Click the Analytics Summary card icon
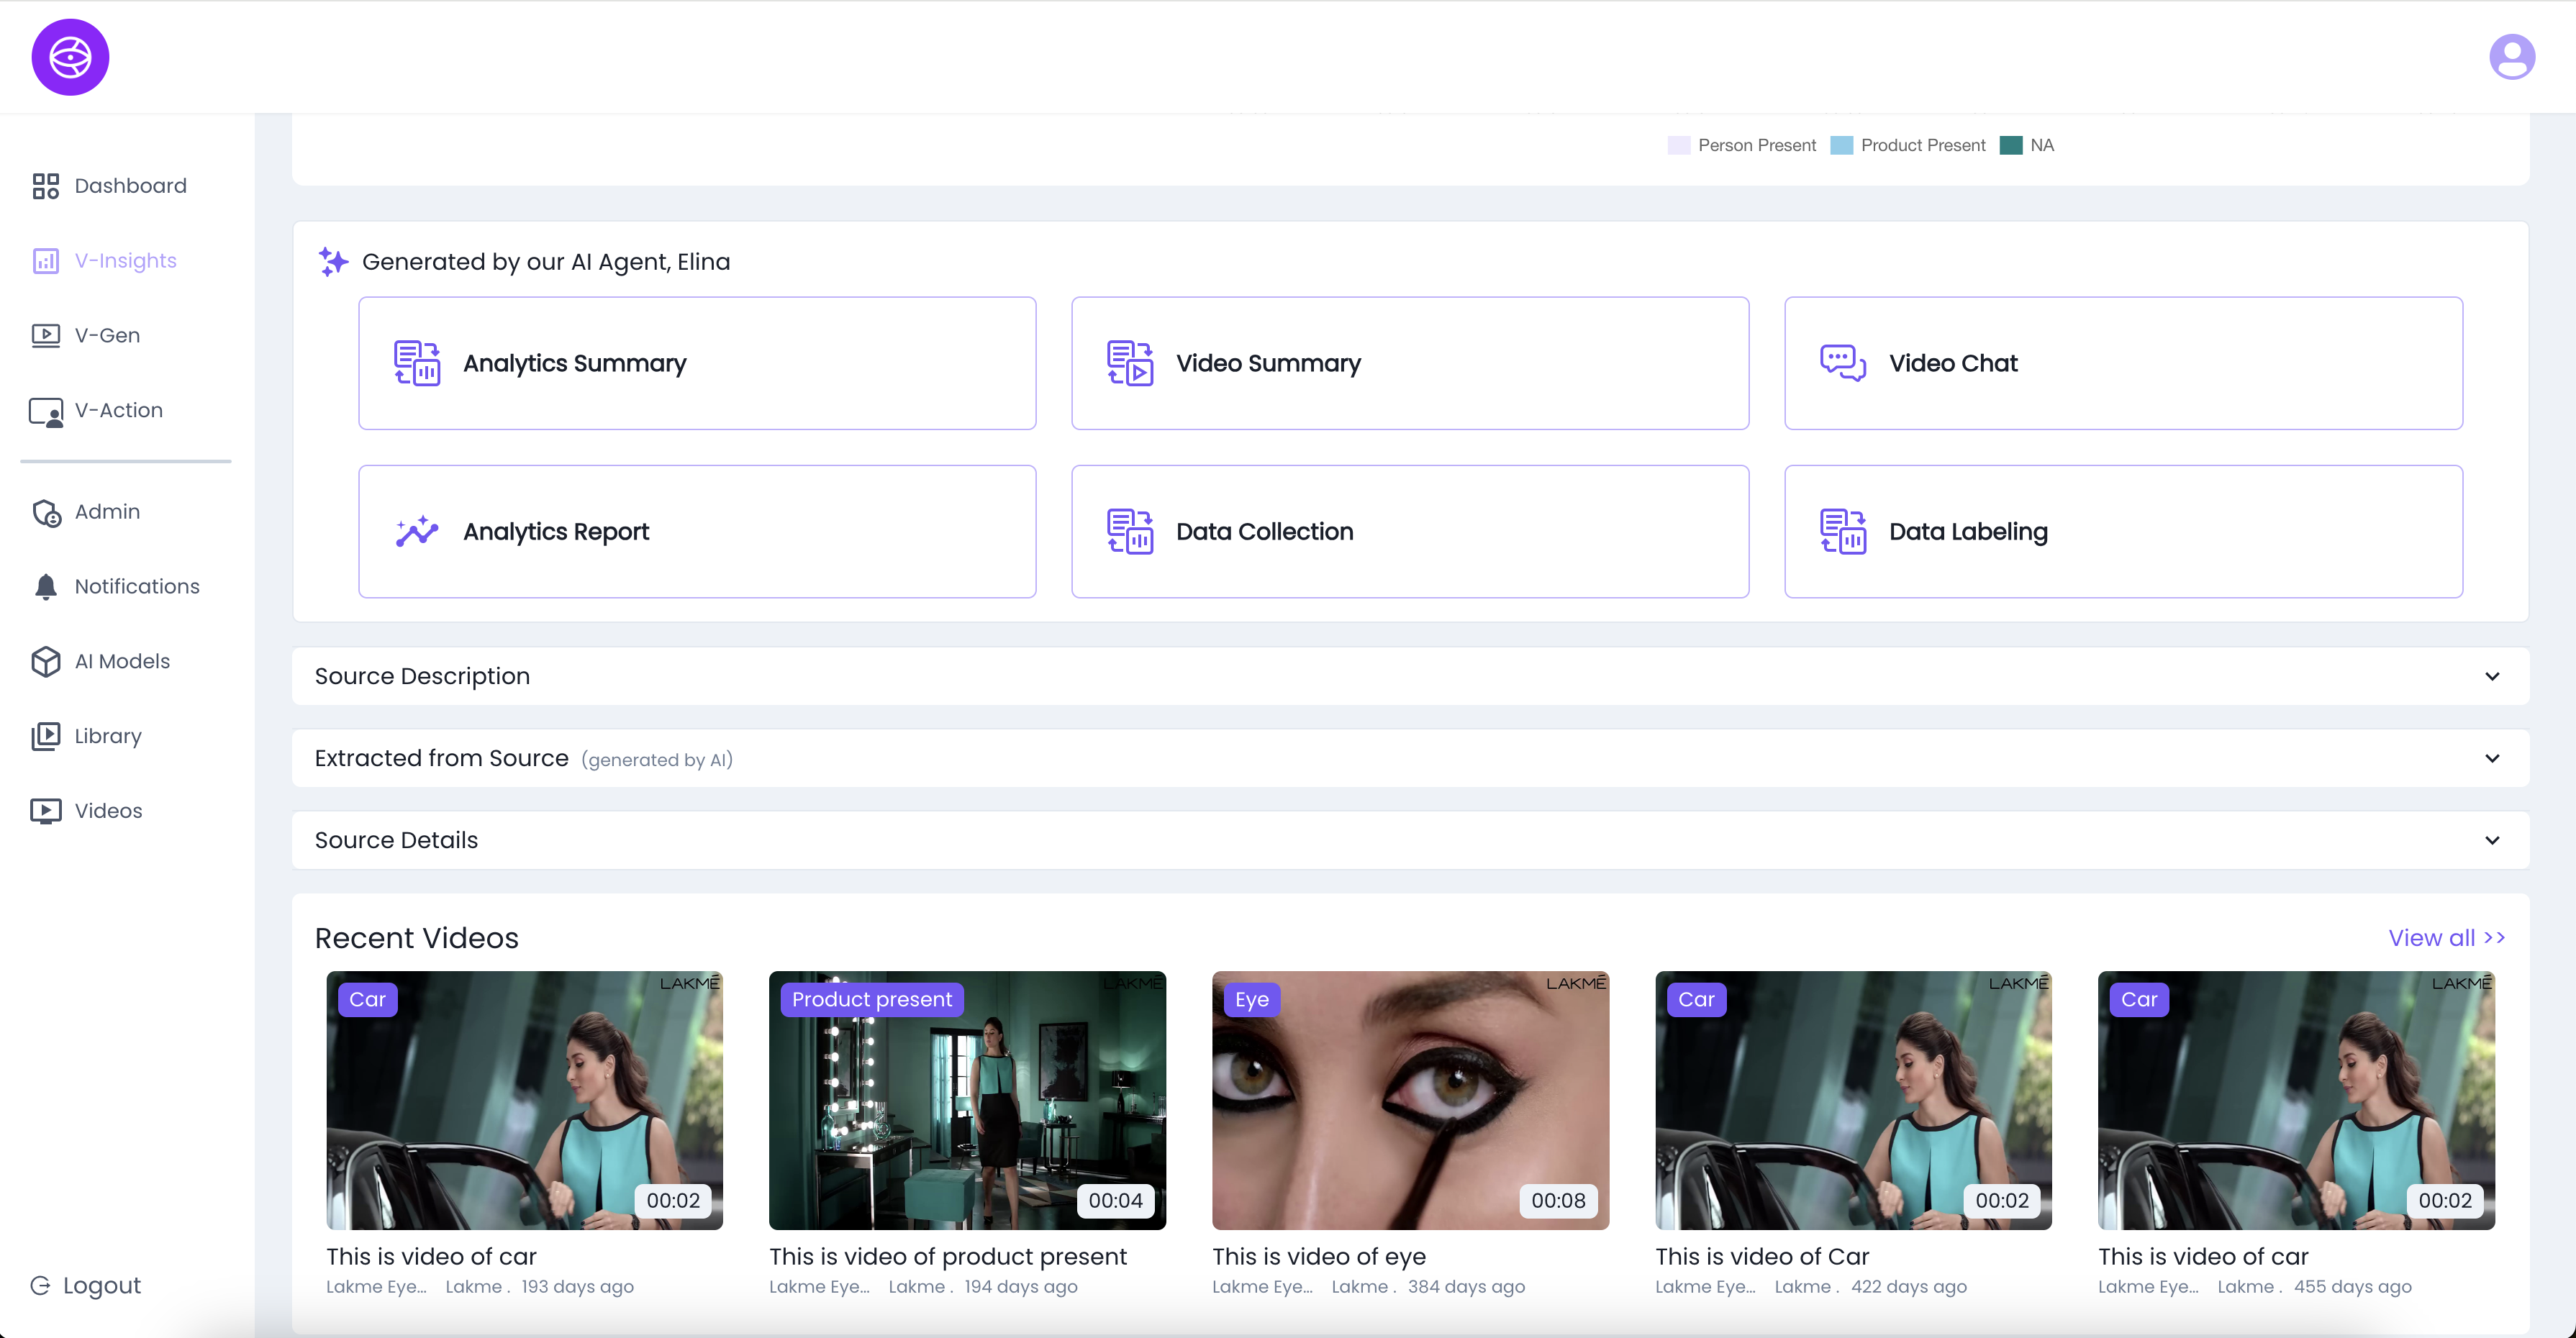The width and height of the screenshot is (2576, 1338). pos(417,363)
